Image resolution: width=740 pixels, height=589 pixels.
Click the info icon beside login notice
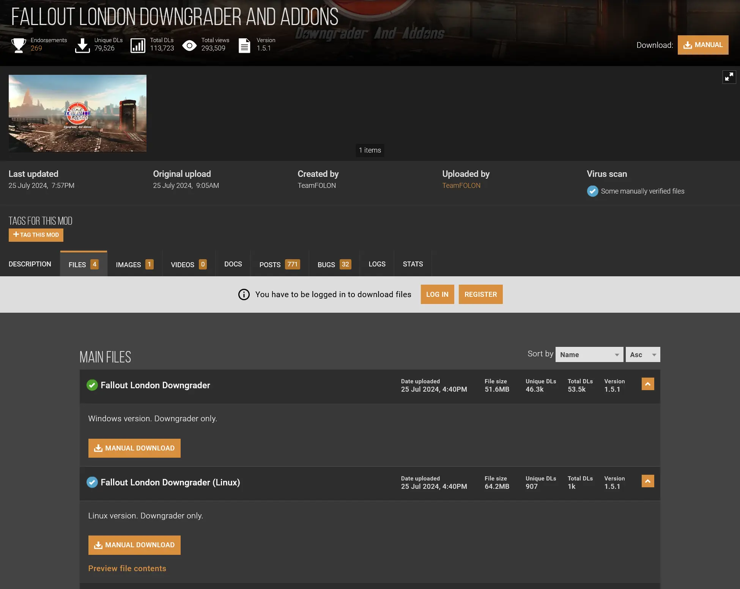point(244,294)
